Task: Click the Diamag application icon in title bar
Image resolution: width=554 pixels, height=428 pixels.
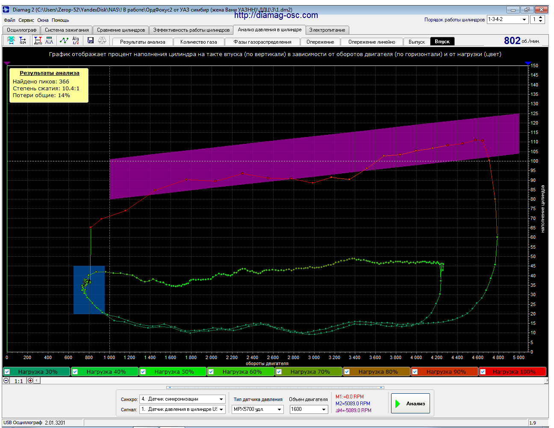Action: 6,9
